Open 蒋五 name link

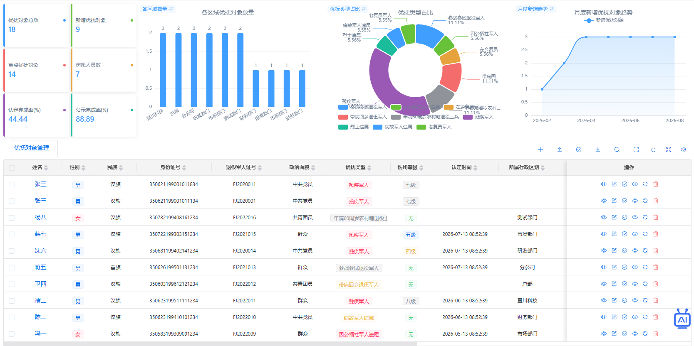[x=40, y=267]
